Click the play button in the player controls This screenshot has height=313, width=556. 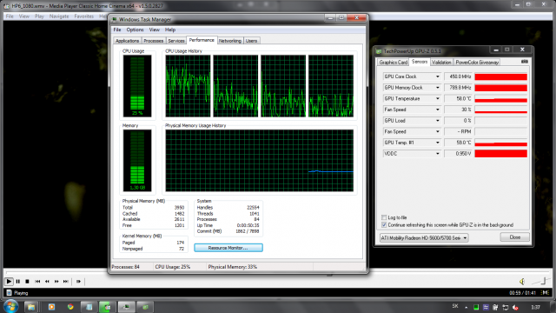9,282
